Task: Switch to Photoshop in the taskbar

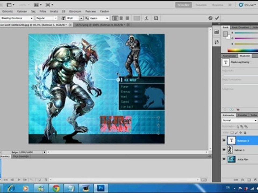Action: point(101,188)
